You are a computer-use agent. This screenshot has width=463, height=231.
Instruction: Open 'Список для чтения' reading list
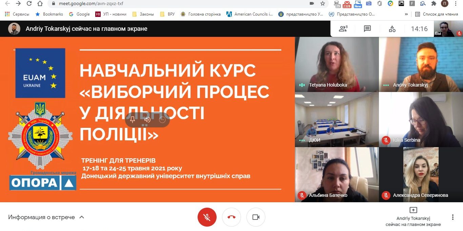point(437,14)
